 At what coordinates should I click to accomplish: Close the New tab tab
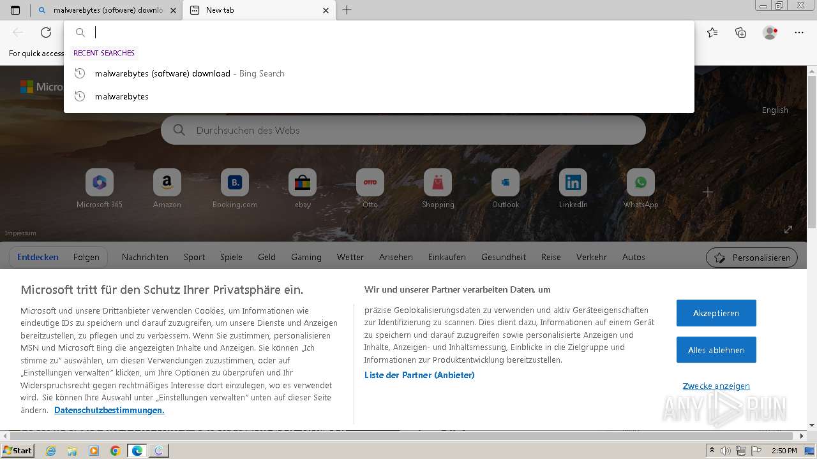(x=326, y=10)
